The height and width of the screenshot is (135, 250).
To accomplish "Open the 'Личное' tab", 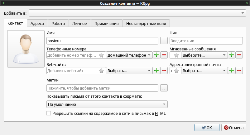I will tap(79, 24).
